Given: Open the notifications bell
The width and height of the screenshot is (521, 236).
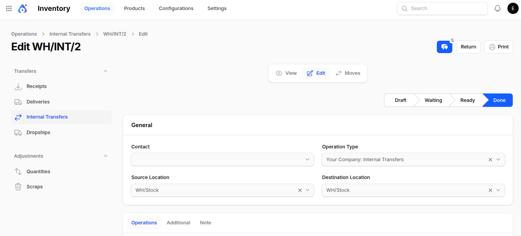Looking at the screenshot, I should click(x=498, y=9).
